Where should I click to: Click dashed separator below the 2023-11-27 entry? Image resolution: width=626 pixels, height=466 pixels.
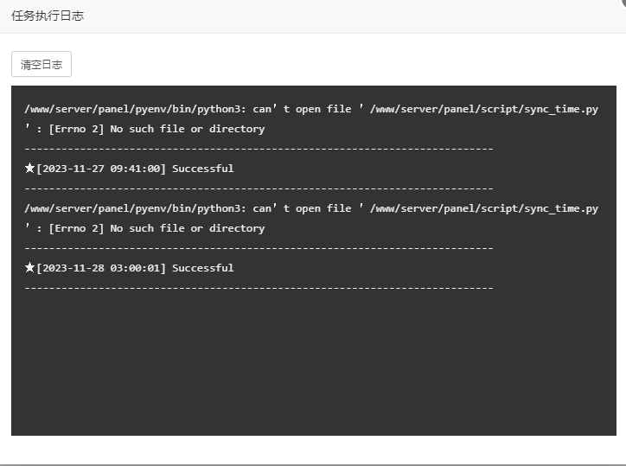pyautogui.click(x=259, y=188)
